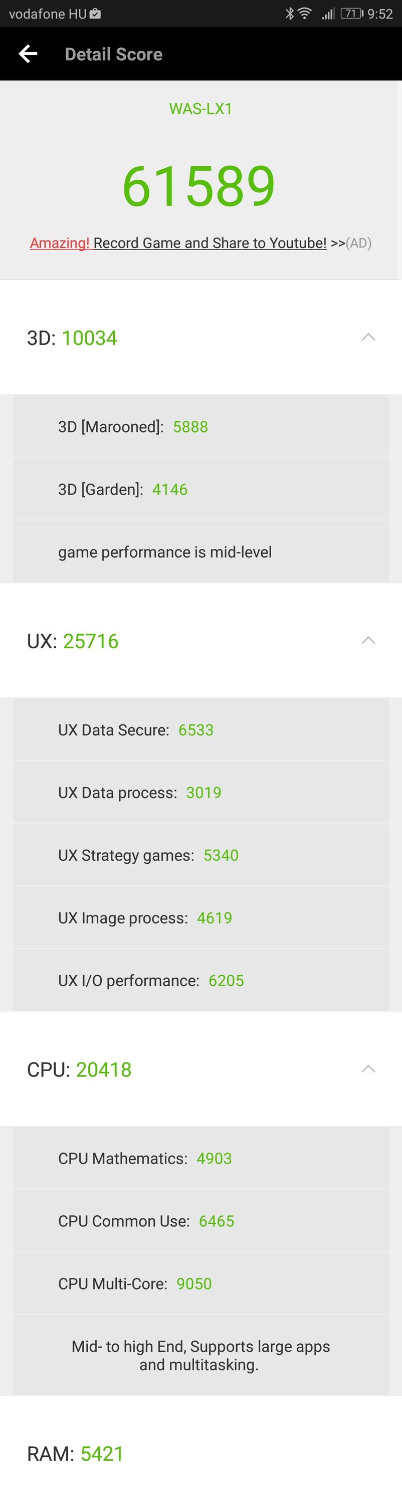The image size is (402, 1510).
Task: Tap the cellular signal strength icon
Action: pos(328,14)
